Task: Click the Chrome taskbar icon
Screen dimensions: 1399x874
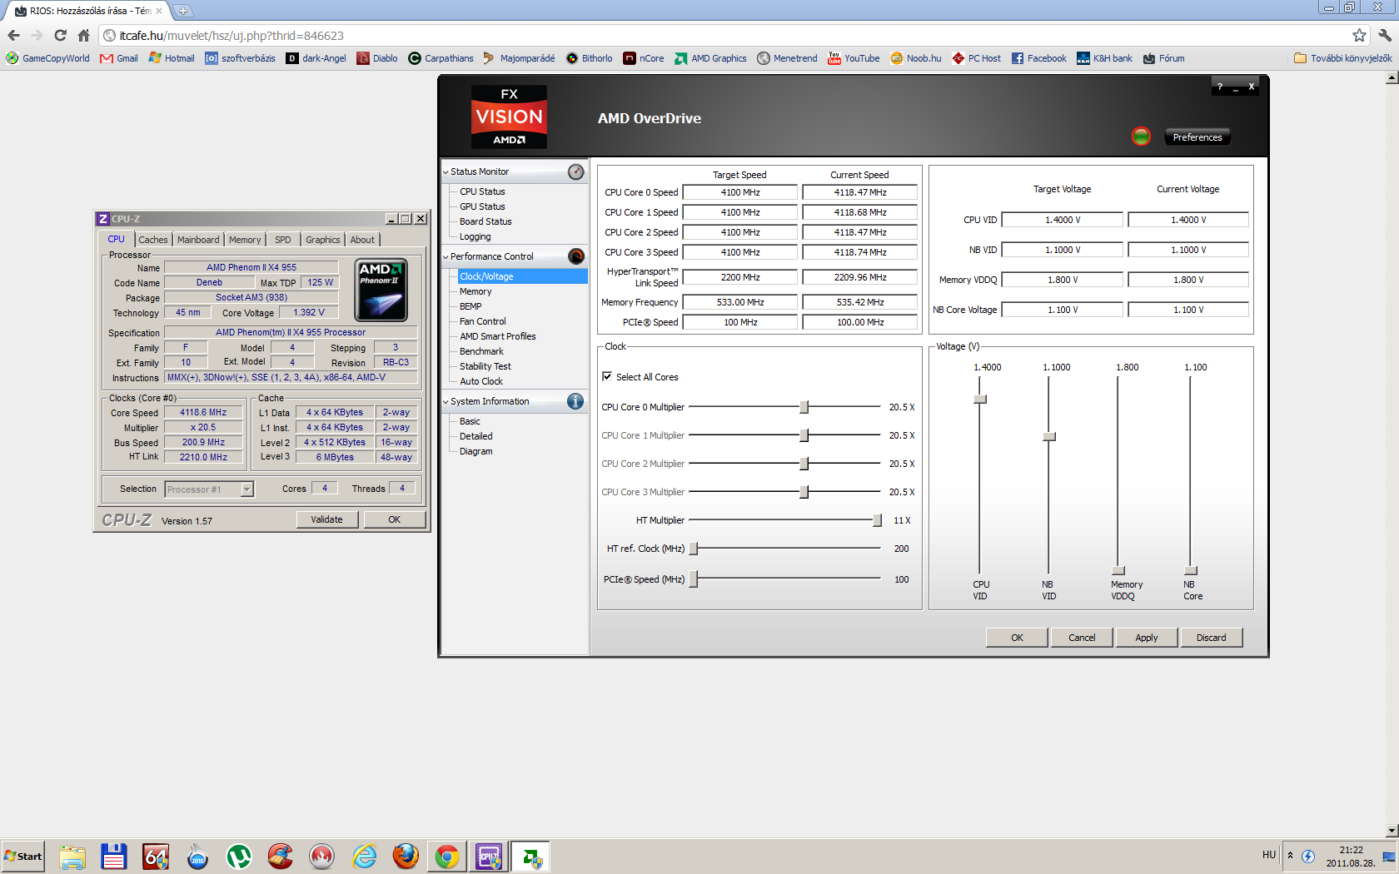Action: click(447, 857)
